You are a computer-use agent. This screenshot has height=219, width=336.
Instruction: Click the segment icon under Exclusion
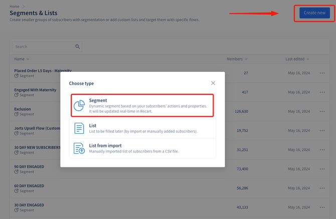[16, 114]
